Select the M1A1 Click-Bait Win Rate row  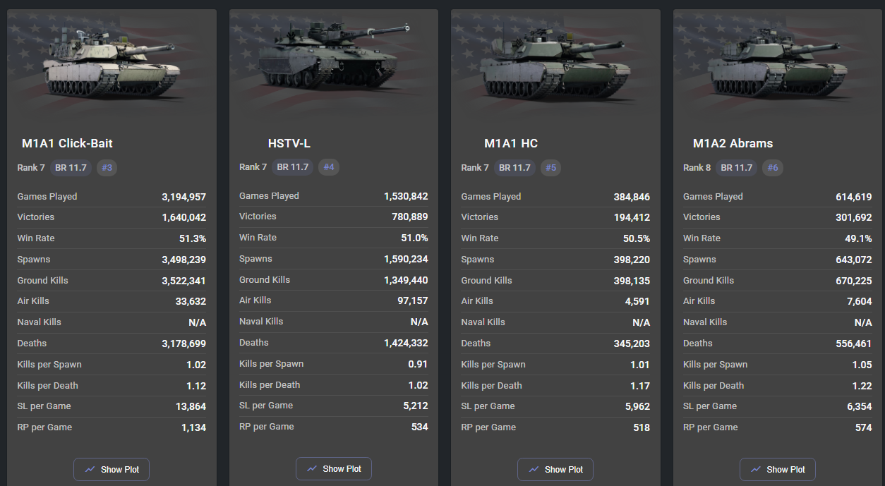click(x=112, y=238)
